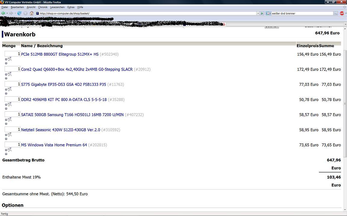The height and width of the screenshot is (216, 347).
Task: Click the magnifier search button in search bar
Action: [336, 13]
